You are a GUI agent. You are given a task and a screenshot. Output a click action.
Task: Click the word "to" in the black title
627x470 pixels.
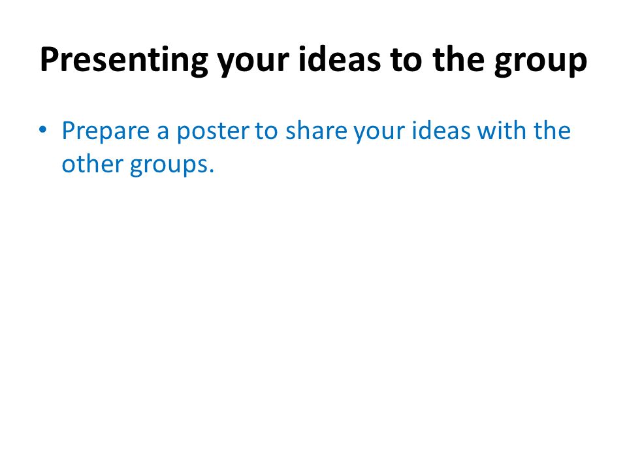click(406, 61)
